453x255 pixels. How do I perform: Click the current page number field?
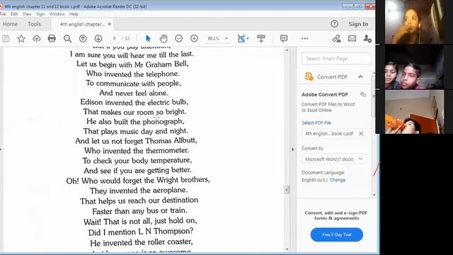pyautogui.click(x=115, y=38)
